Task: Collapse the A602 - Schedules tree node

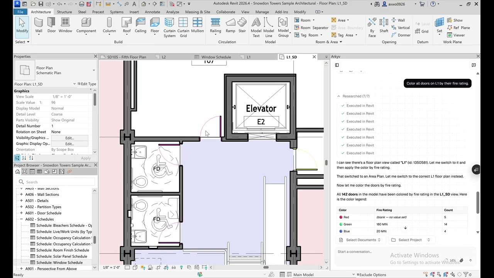Action: click(x=21, y=219)
